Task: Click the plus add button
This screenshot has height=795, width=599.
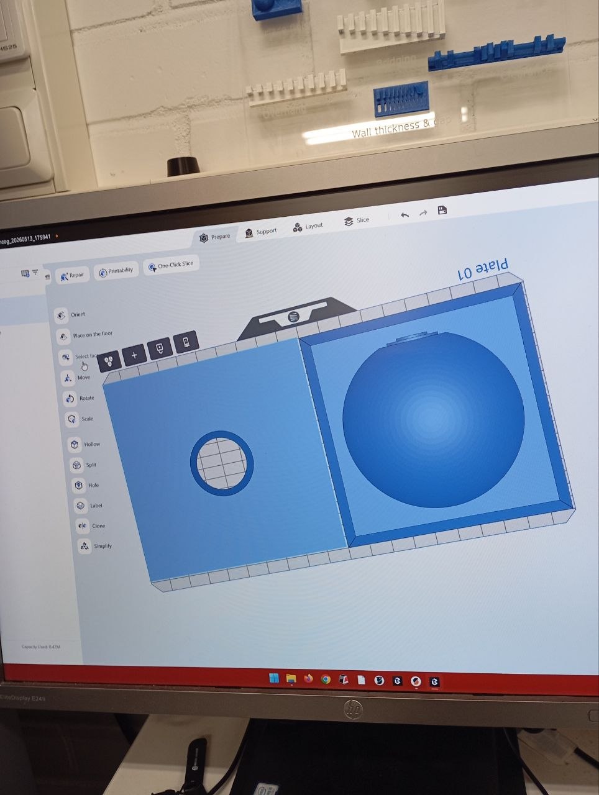Action: (x=134, y=355)
